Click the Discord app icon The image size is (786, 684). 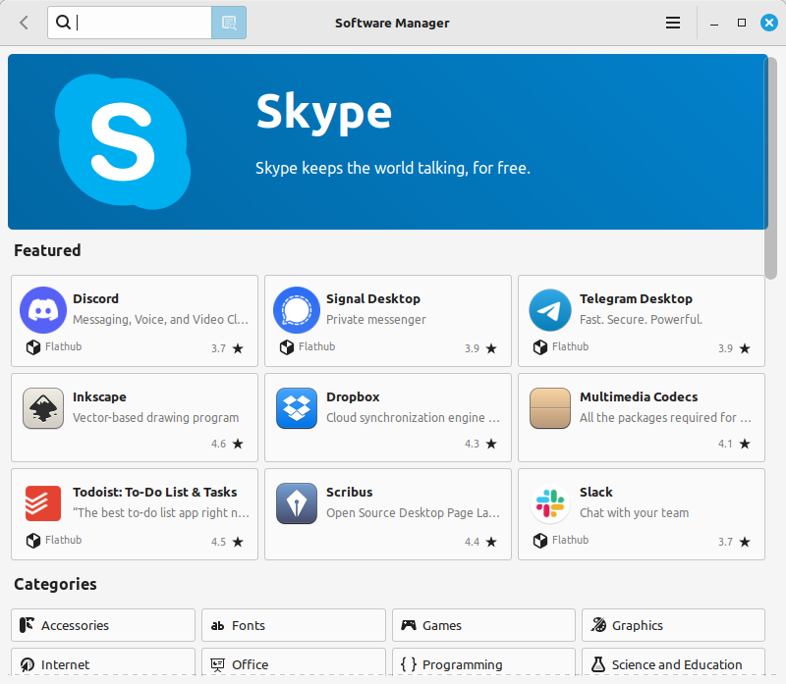[43, 311]
